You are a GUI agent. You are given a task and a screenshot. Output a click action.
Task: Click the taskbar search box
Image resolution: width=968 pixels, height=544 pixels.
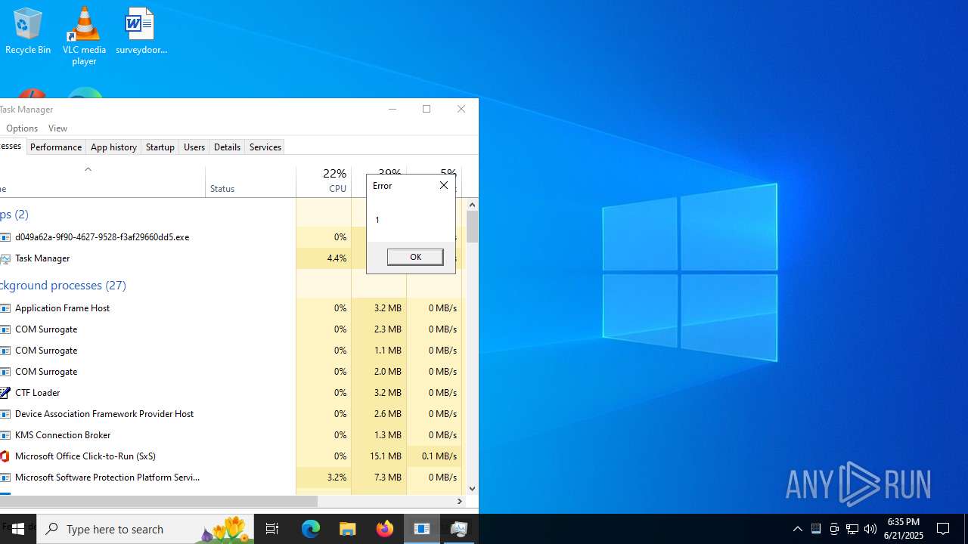pos(145,529)
